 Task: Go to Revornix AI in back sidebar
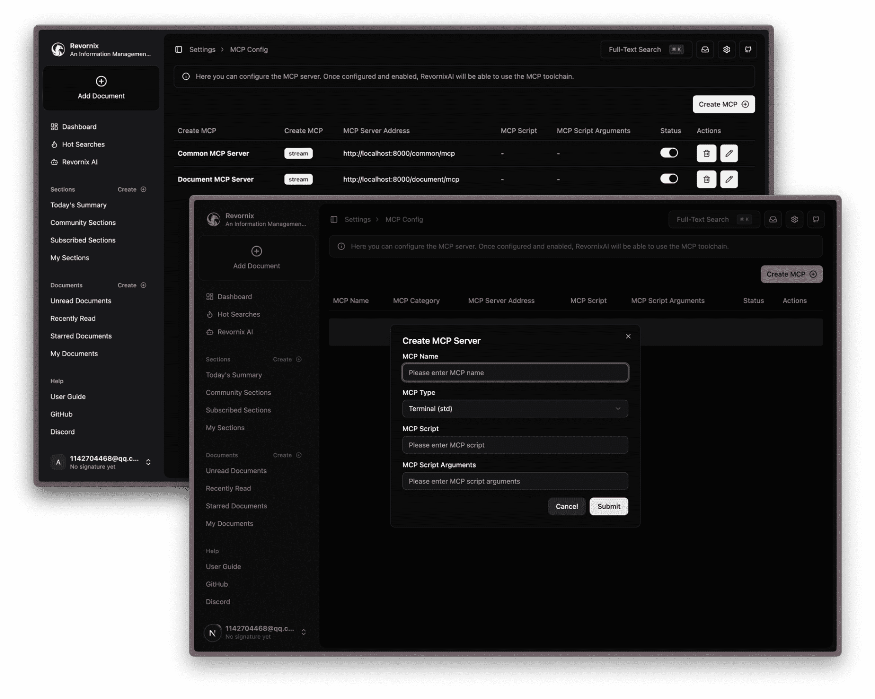(80, 162)
